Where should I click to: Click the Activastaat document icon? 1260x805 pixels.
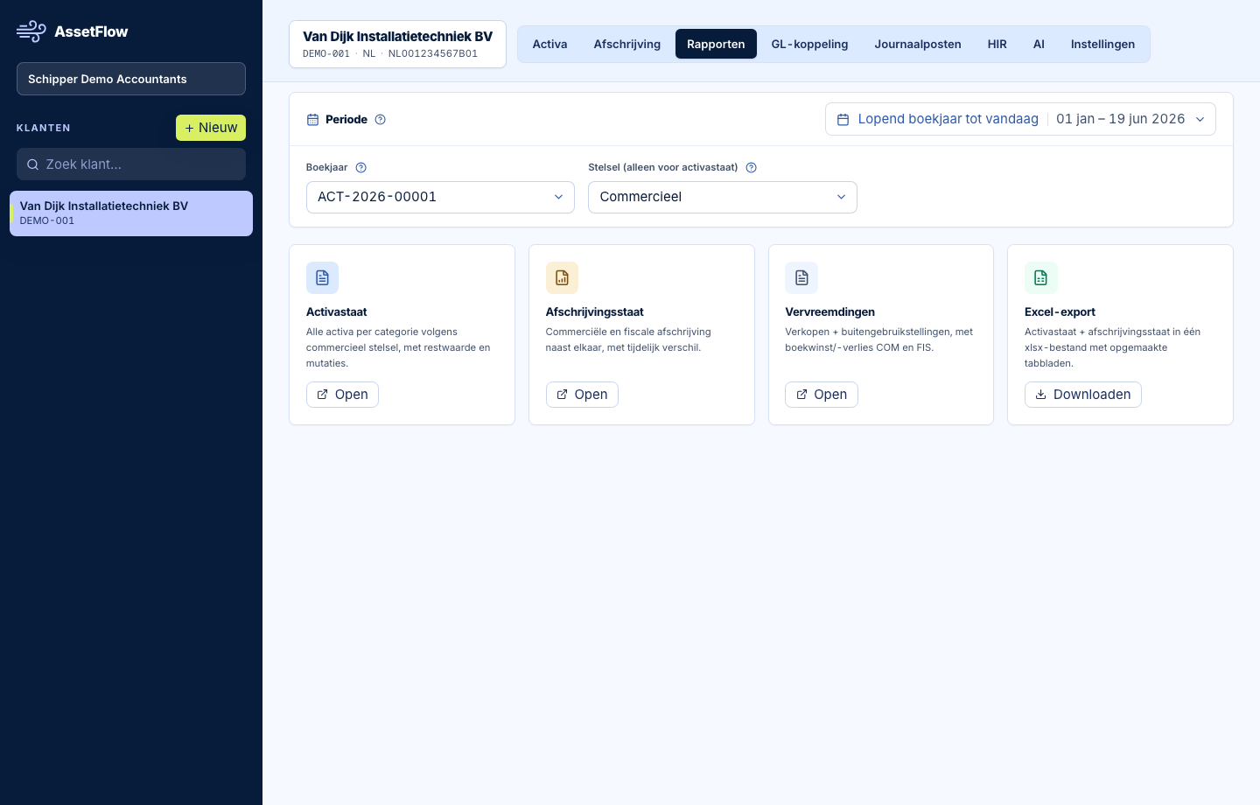(322, 277)
